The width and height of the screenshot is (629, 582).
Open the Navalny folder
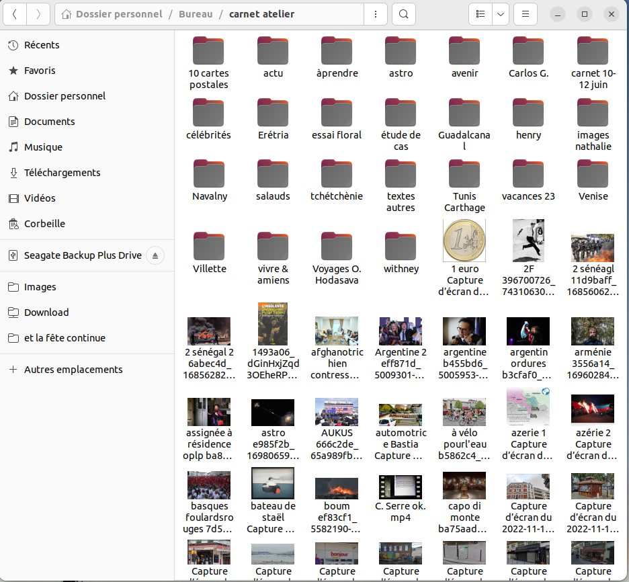point(208,175)
